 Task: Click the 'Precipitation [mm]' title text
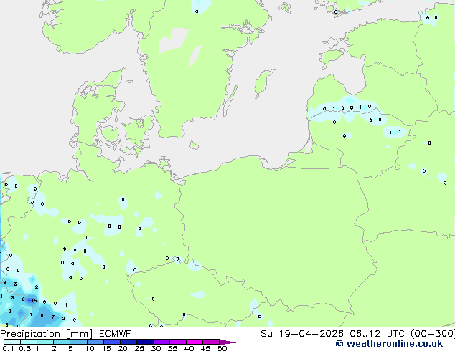tap(47, 334)
